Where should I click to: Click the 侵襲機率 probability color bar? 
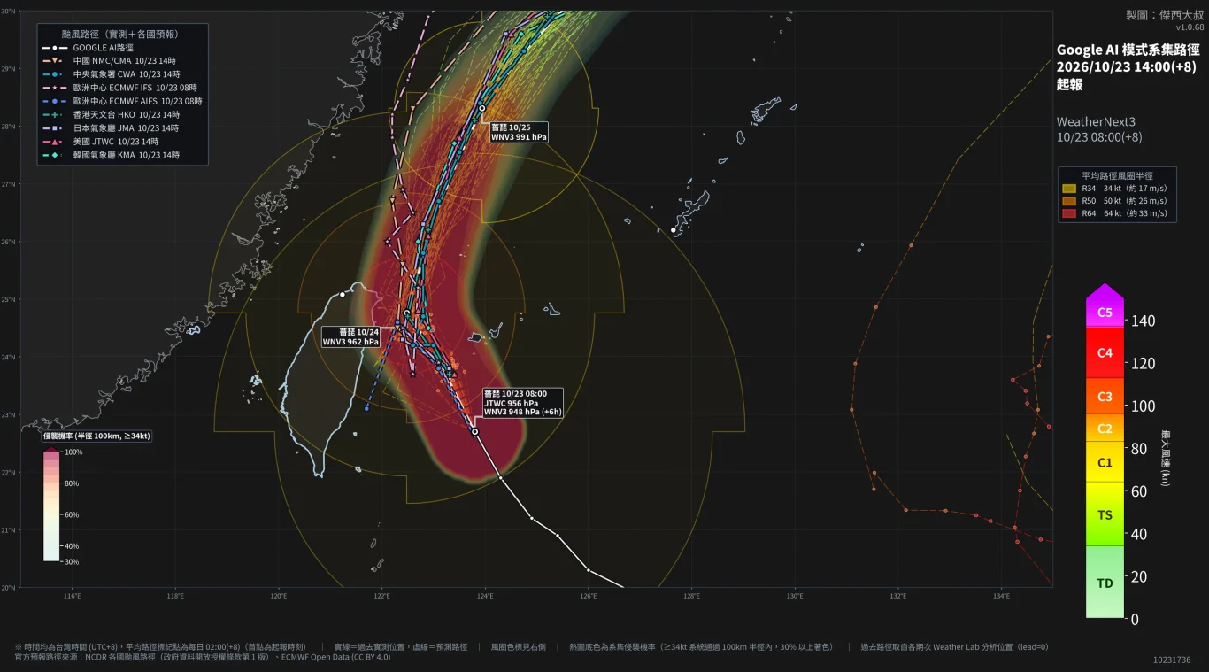click(51, 505)
